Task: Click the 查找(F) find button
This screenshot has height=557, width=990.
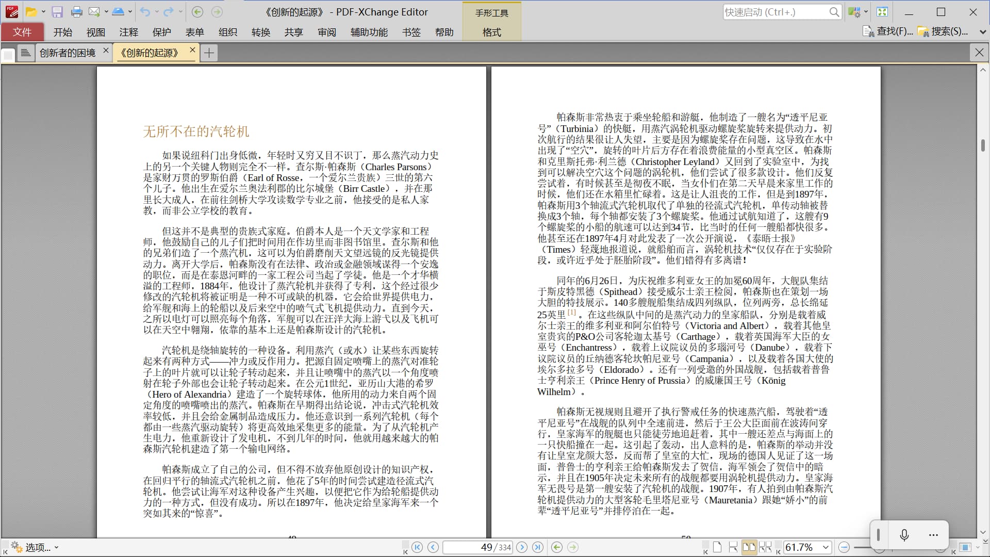Action: (888, 31)
